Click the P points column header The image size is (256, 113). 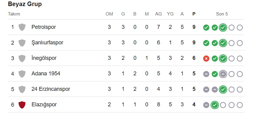pos(194,14)
